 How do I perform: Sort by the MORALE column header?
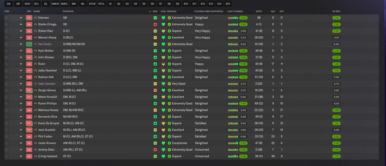[x=172, y=11]
